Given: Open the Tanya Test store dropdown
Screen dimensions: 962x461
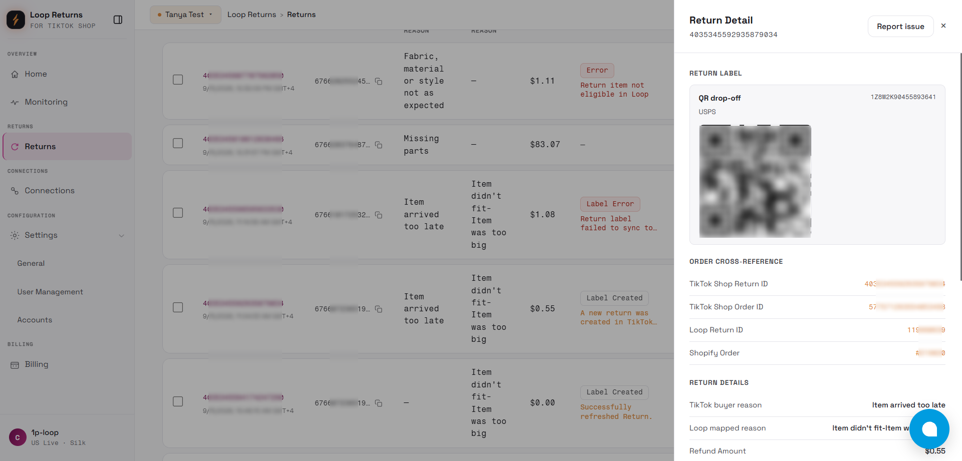Looking at the screenshot, I should (185, 15).
